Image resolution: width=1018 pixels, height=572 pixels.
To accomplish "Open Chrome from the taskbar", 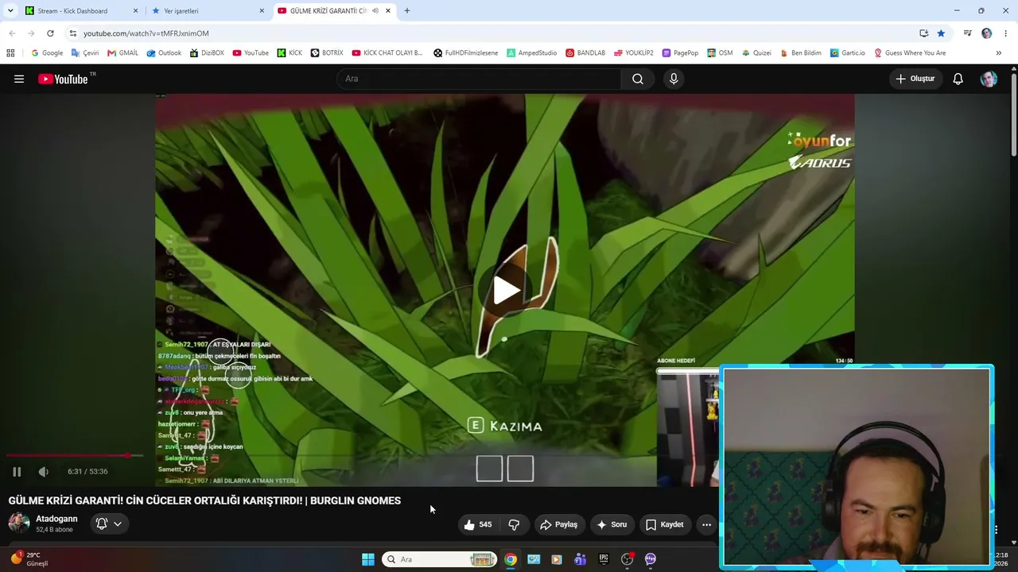I will coord(511,559).
